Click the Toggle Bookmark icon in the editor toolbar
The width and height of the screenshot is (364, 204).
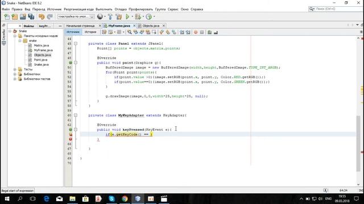(x=174, y=32)
